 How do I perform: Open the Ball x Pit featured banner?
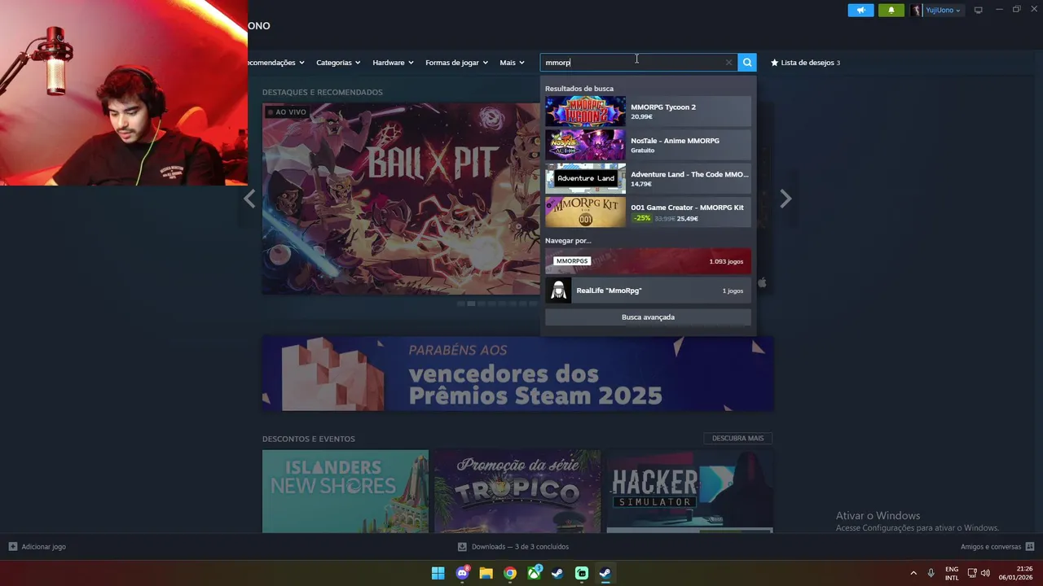(x=401, y=199)
